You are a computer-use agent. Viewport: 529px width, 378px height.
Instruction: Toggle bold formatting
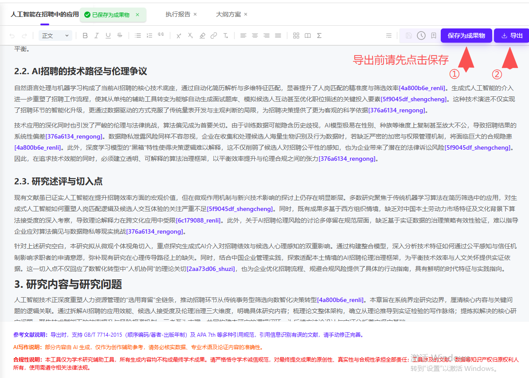click(x=85, y=36)
